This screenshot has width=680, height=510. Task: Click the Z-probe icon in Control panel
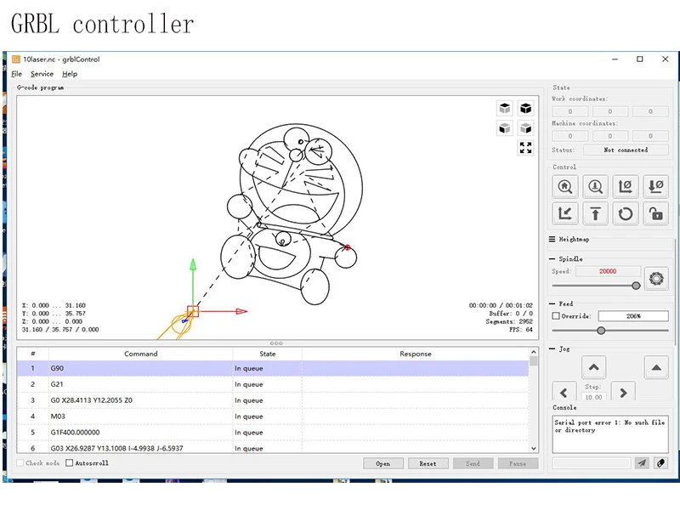point(595,186)
